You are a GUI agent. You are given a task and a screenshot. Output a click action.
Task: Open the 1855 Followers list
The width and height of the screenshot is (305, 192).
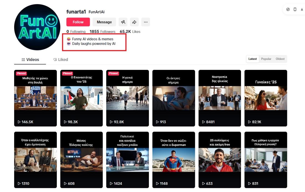click(x=102, y=32)
